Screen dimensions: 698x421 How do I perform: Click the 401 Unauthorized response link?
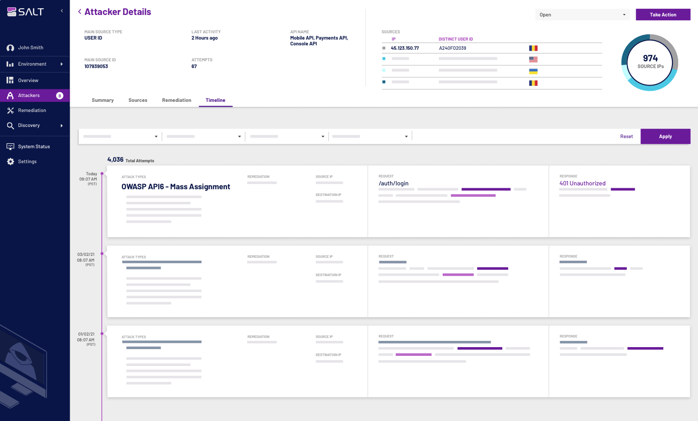582,183
